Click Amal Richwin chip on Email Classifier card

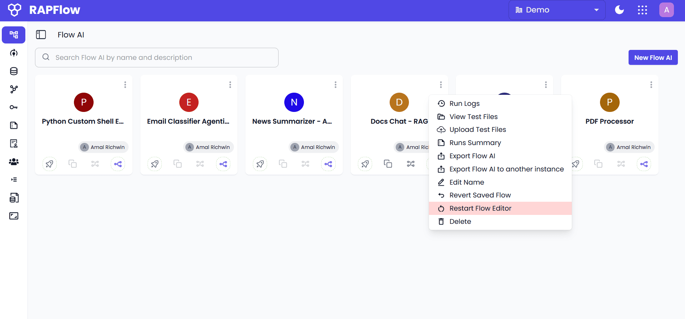209,147
